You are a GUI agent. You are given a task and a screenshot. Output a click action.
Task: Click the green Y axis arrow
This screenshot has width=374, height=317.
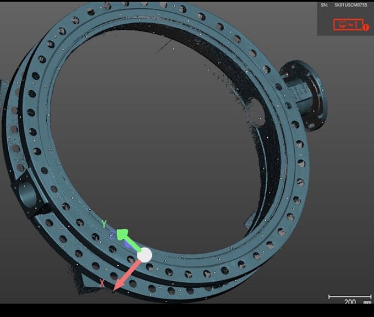[129, 241]
